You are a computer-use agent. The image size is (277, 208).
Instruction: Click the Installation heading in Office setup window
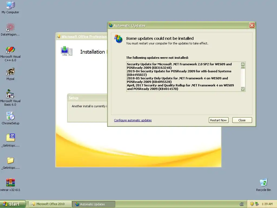[x=93, y=52]
